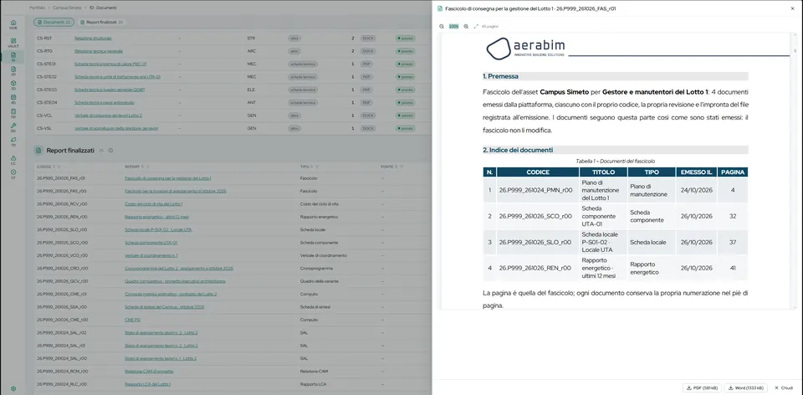Open the VAULT section in the sidebar
Screen dimensions: 803x395
(x=13, y=43)
